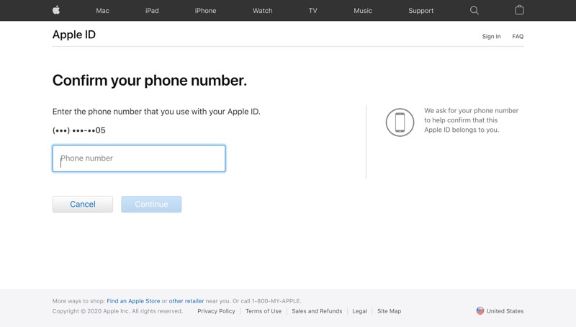Click the iPhone illustration circle icon

pyautogui.click(x=400, y=122)
